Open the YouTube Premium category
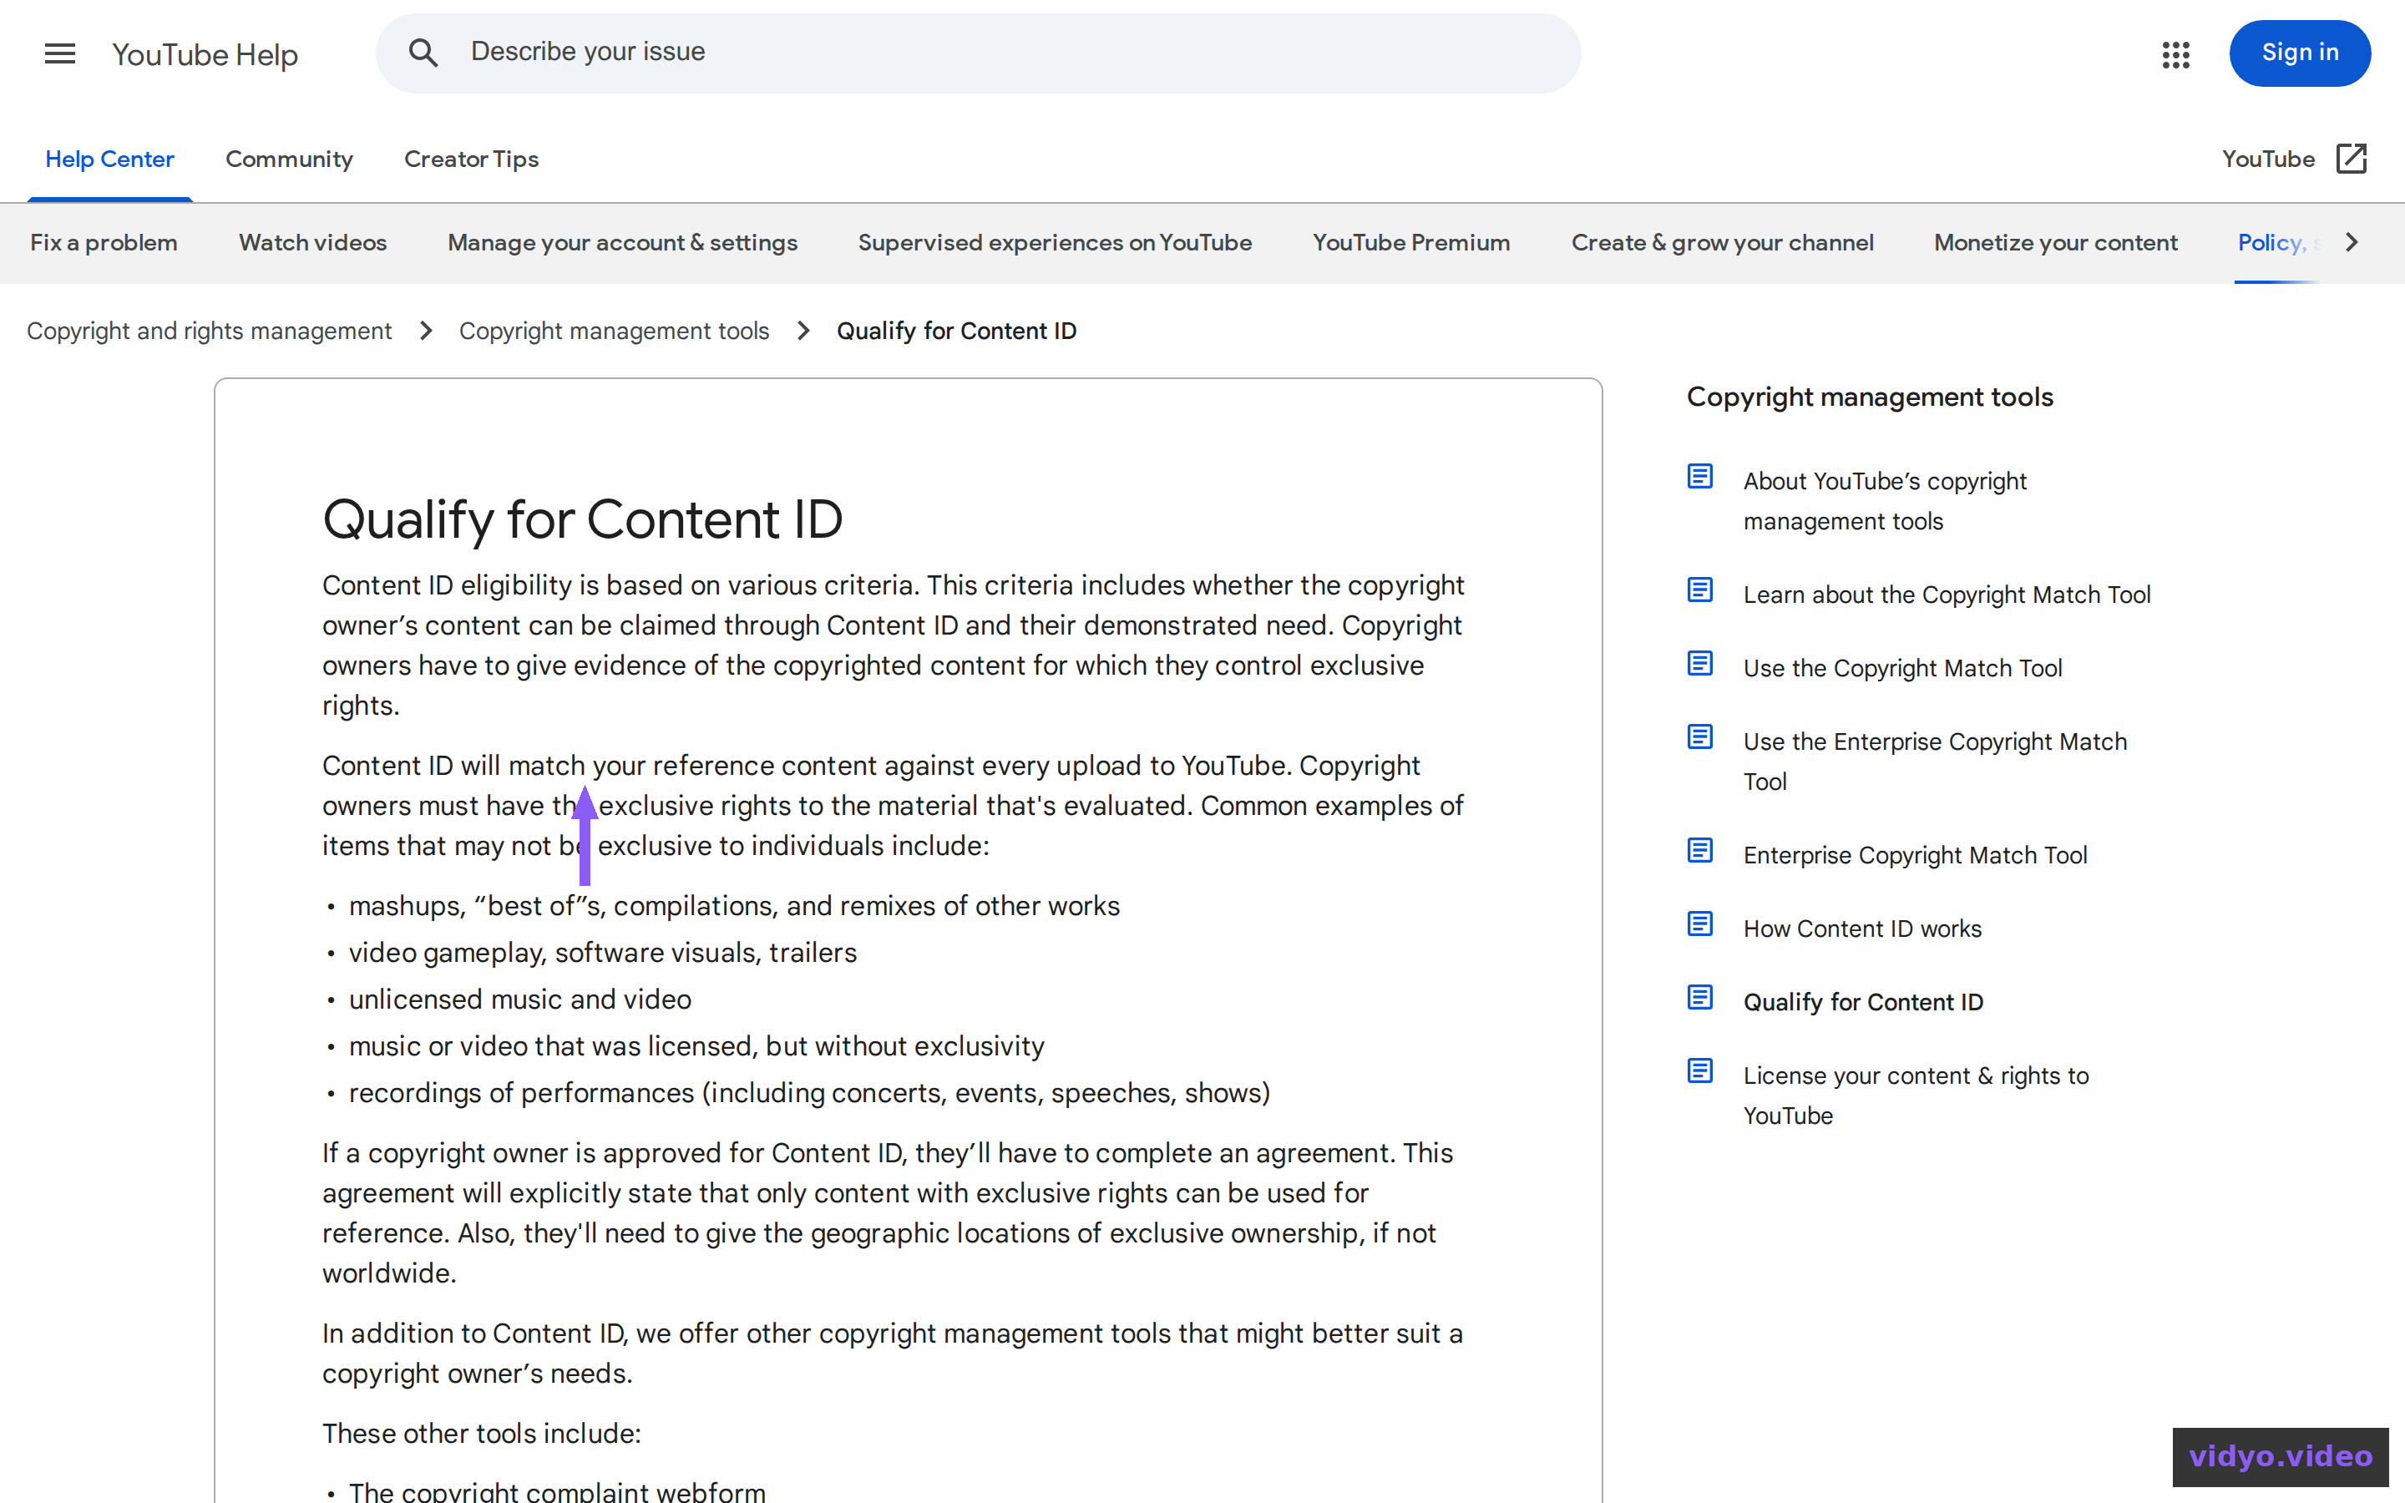2405x1503 pixels. (1411, 242)
